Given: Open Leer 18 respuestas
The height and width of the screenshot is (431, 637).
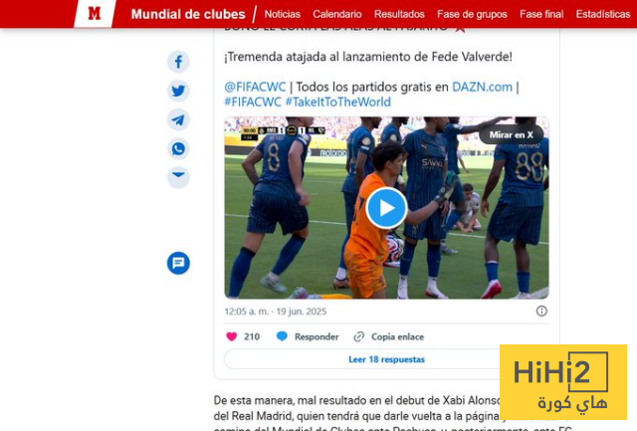Looking at the screenshot, I should coord(386,359).
